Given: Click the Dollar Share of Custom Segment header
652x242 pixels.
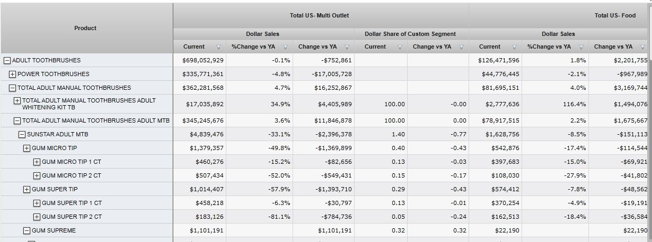Looking at the screenshot, I should (410, 34).
